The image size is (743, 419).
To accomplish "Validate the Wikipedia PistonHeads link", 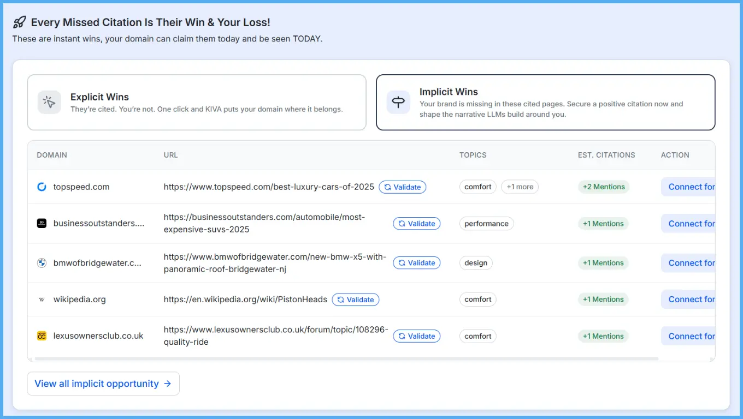I will click(356, 299).
